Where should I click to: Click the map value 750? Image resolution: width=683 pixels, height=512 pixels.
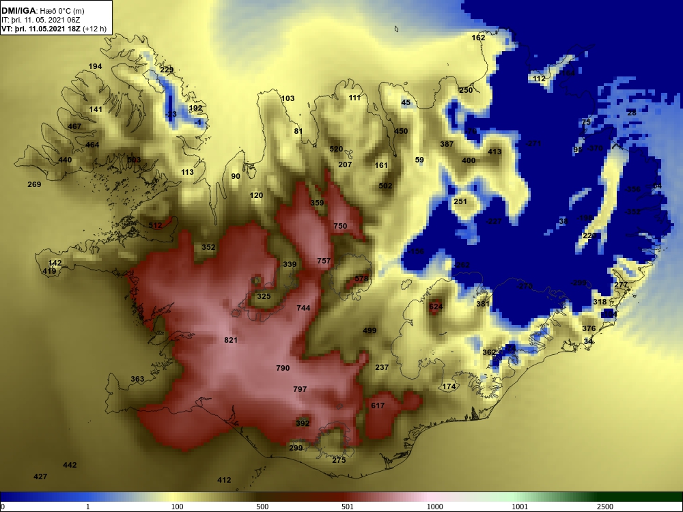[x=340, y=226]
